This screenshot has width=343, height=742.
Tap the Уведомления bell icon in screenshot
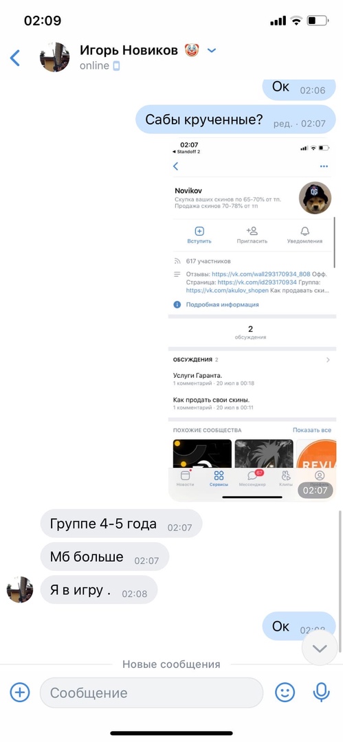click(x=305, y=231)
